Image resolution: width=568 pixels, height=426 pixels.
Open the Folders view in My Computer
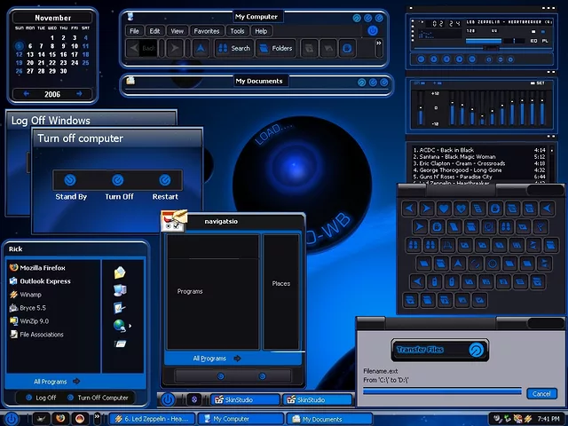(x=276, y=49)
